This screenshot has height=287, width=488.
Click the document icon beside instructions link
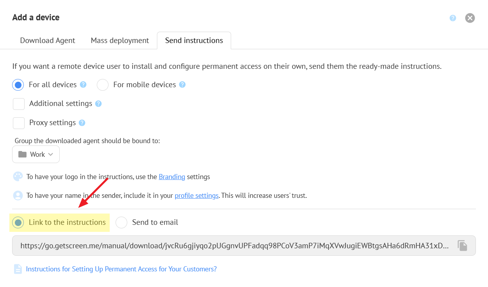tap(18, 269)
